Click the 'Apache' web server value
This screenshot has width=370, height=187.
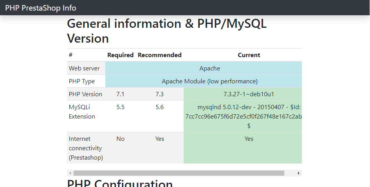coord(209,68)
